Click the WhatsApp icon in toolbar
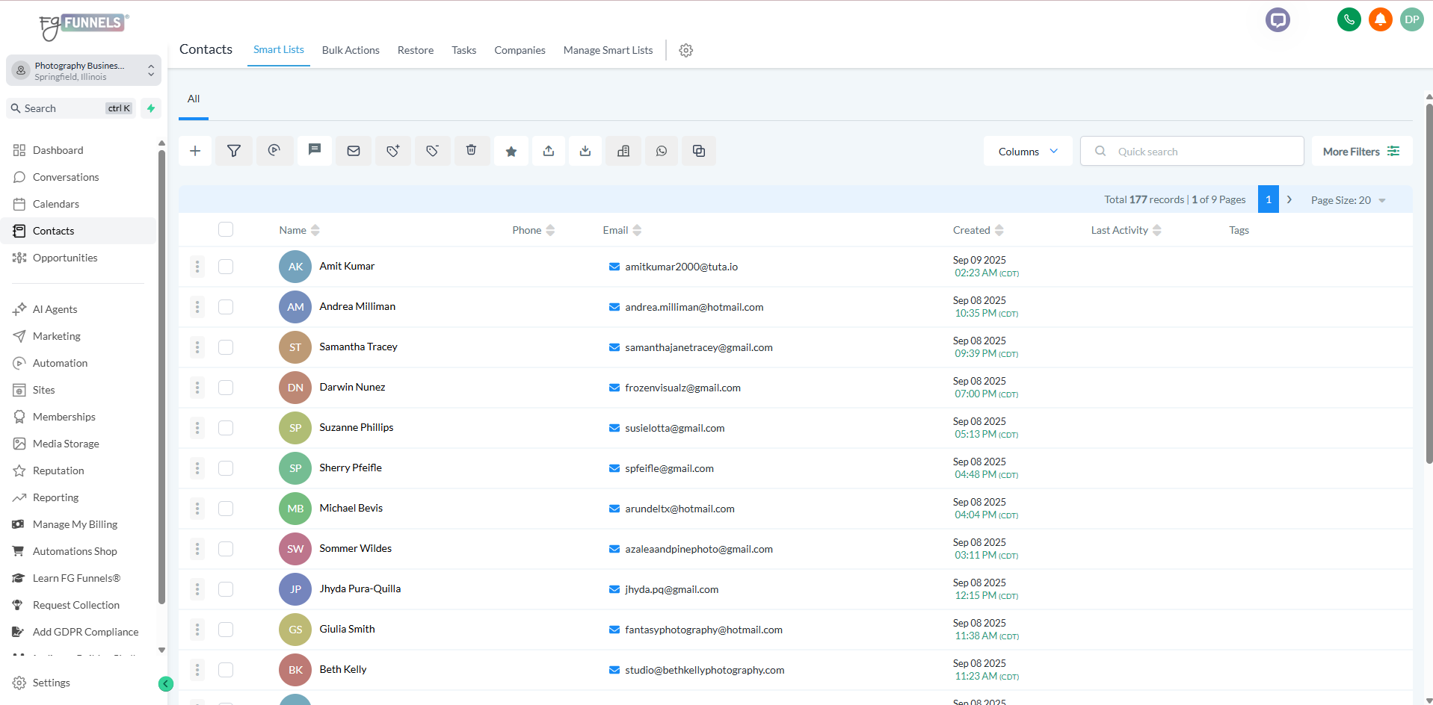 [662, 151]
